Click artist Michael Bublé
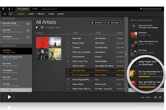The width and height of the screenshot is (166, 110). [x=101, y=61]
